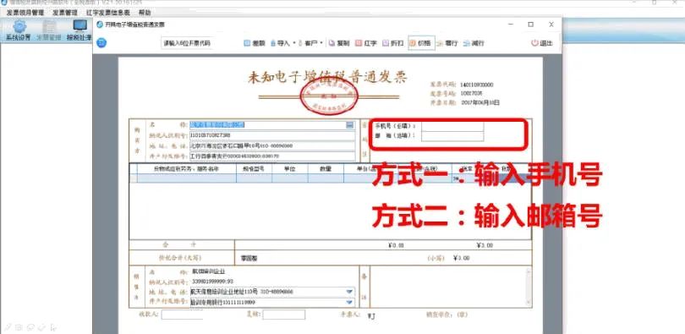Toggle the 价格 price toolbar button
This screenshot has height=334, width=685.
pyautogui.click(x=422, y=43)
